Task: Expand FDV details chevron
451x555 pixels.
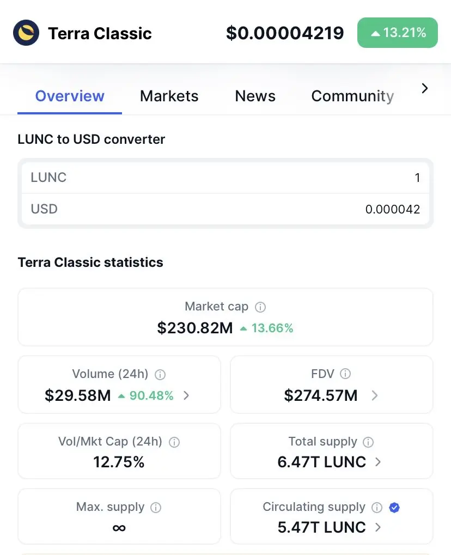Action: coord(375,395)
